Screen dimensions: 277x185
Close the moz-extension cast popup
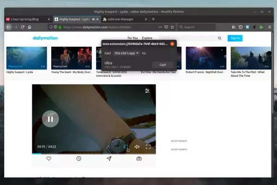click(172, 44)
